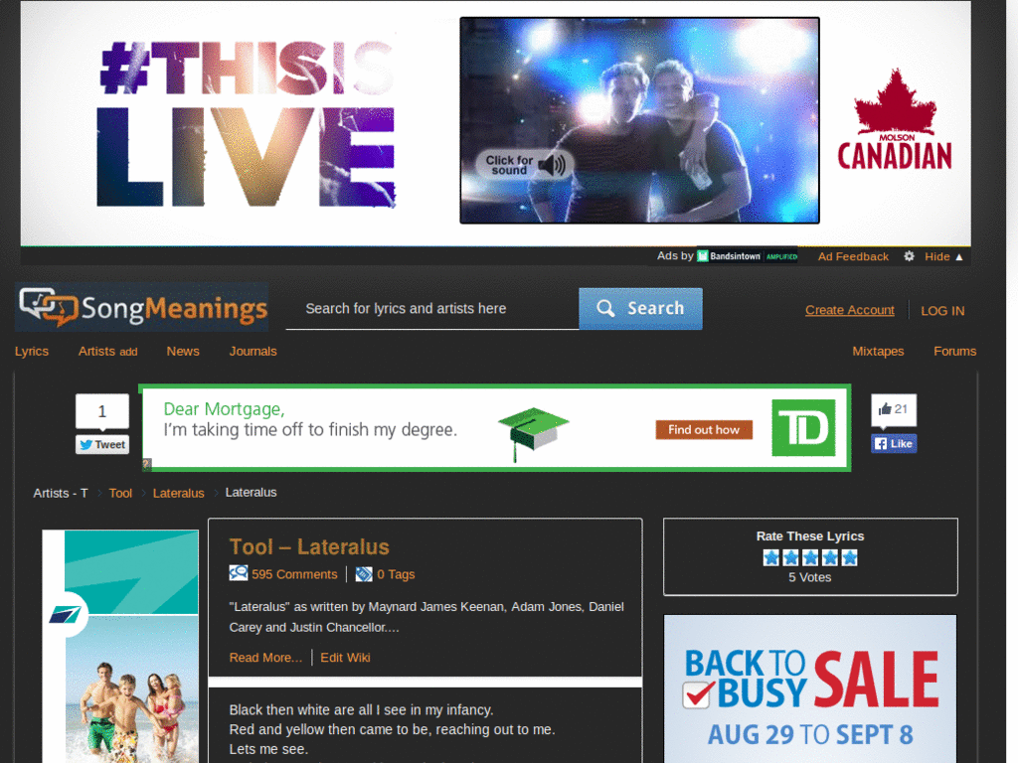This screenshot has height=763, width=1018.
Task: Open the Lyrics menu
Action: pyautogui.click(x=32, y=351)
